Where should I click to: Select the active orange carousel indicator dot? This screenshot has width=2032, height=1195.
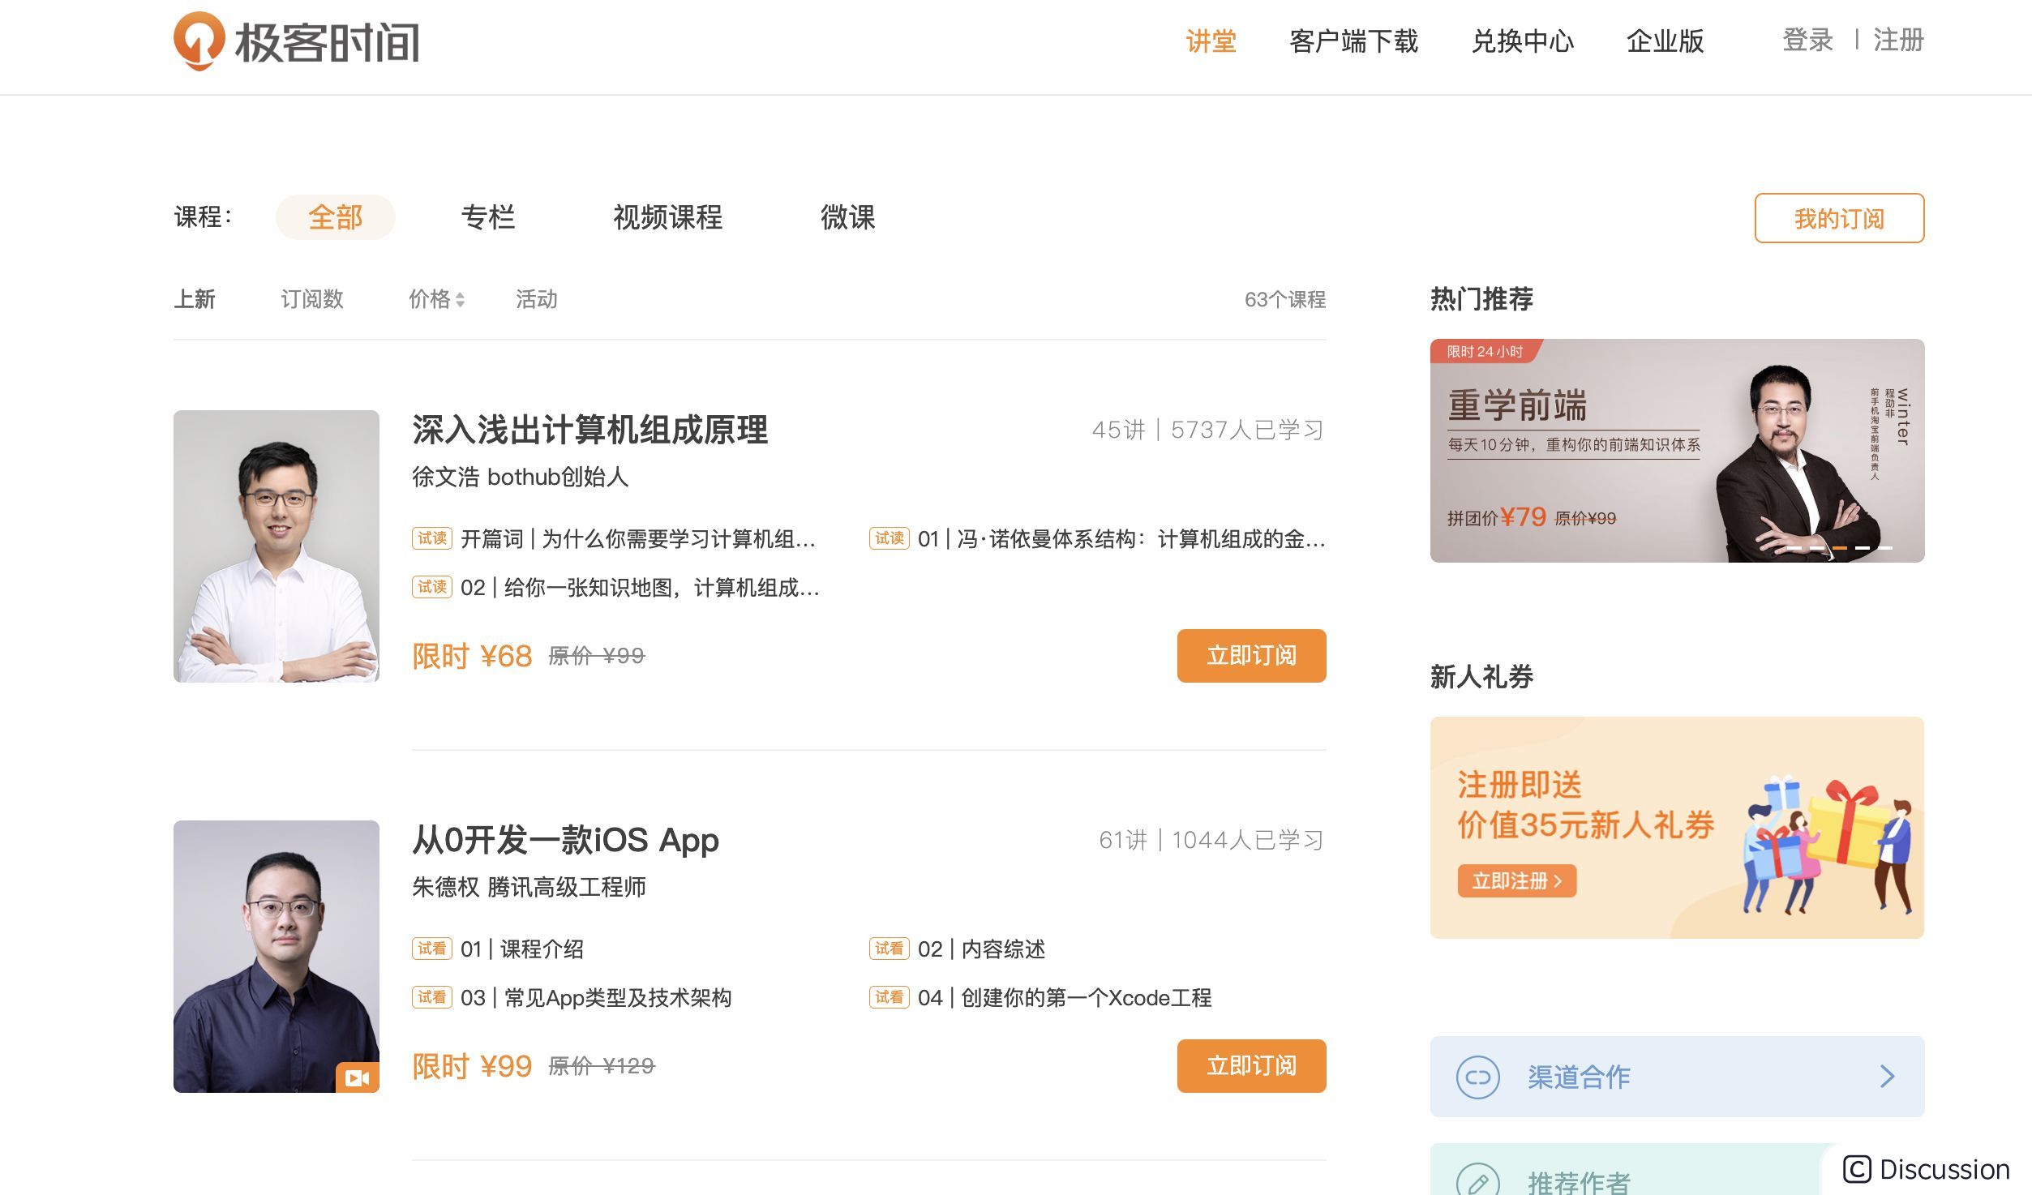[x=1840, y=549]
